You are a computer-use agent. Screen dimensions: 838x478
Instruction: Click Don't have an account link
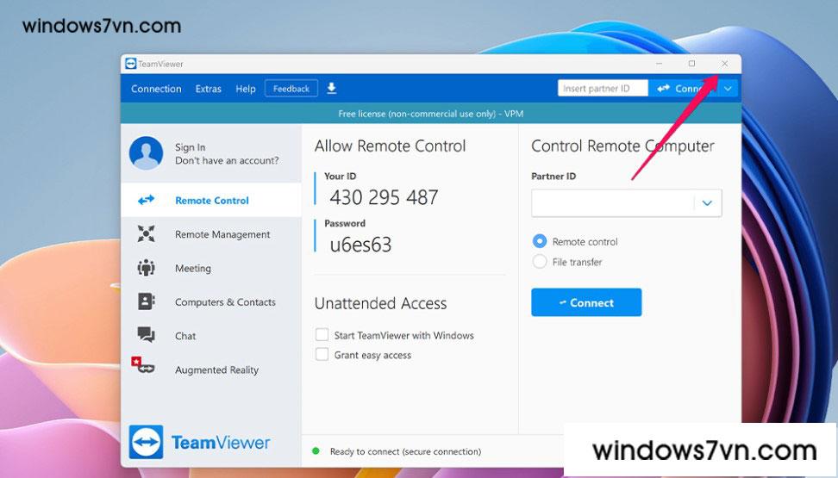tap(227, 160)
